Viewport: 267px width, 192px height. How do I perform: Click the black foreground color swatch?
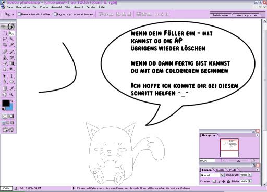point(6,104)
